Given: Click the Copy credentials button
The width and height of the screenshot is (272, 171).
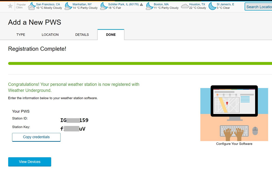Looking at the screenshot, I should [x=36, y=137].
